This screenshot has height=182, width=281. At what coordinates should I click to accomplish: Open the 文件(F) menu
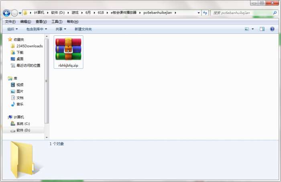point(10,22)
